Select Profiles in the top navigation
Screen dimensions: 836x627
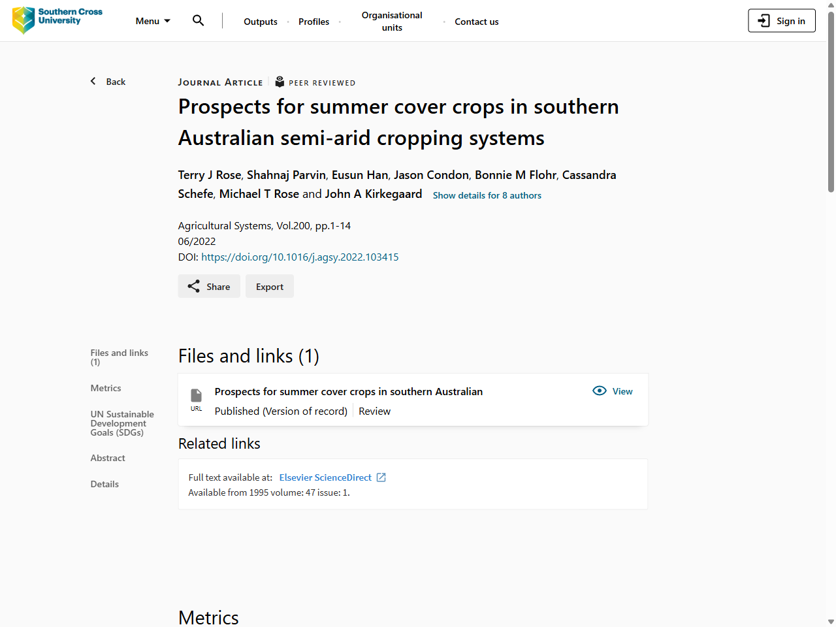(x=313, y=21)
